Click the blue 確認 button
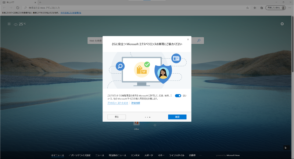The height and width of the screenshot is (159, 294). 177,117
